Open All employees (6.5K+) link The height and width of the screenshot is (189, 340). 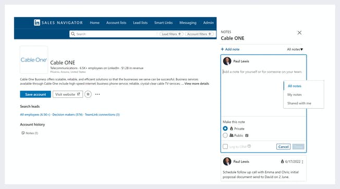(35, 115)
